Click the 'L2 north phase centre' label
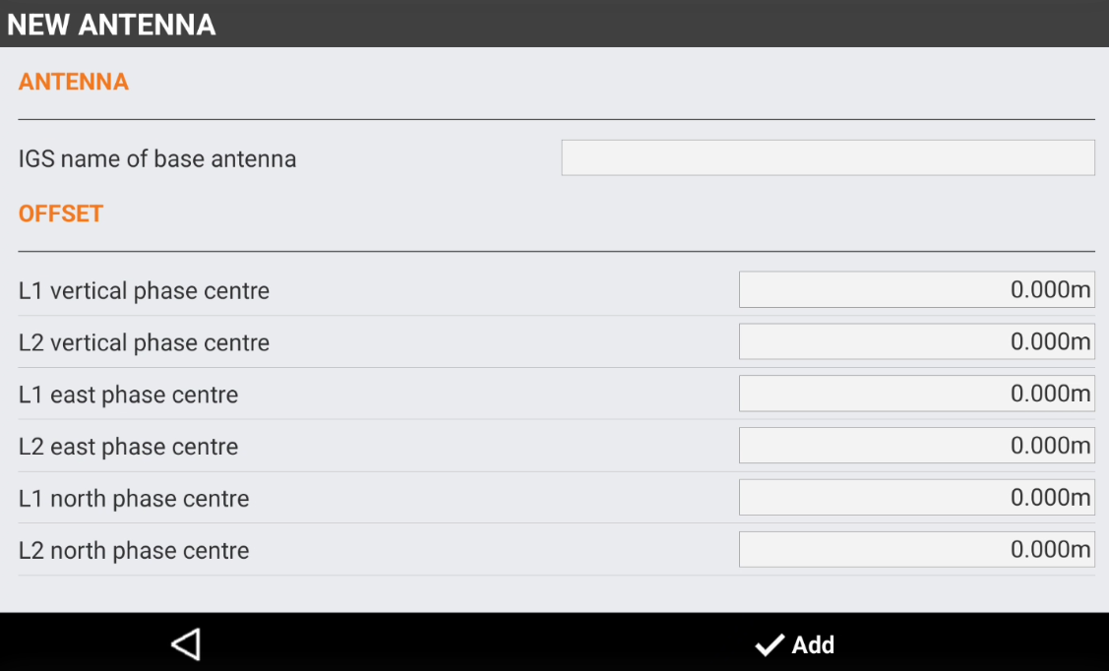 tap(134, 551)
